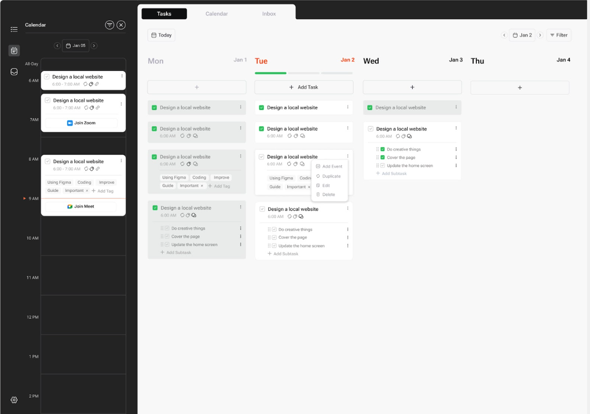
Task: Click the link icon on Join Zoom event card
Action: click(x=97, y=108)
